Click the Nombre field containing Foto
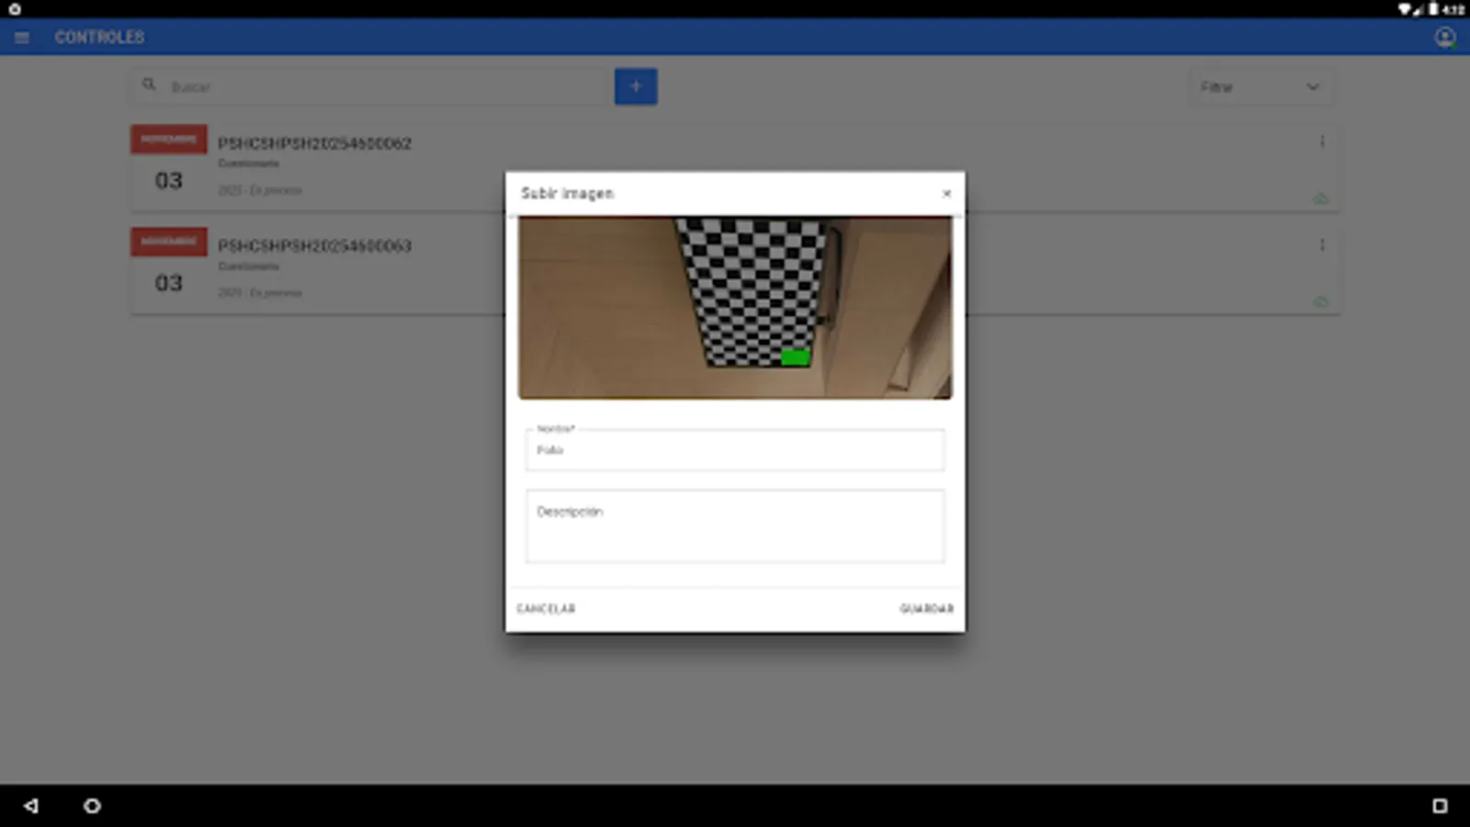 [734, 450]
